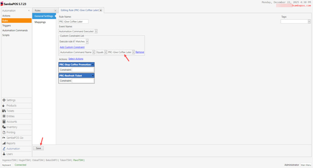Screen dimensions: 313x168
Task: Close the Rules tab
Action: click(55, 11)
